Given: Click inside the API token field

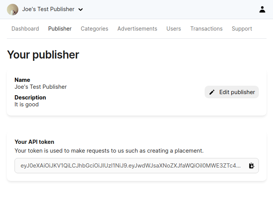Looking at the screenshot, I should pyautogui.click(x=131, y=166).
